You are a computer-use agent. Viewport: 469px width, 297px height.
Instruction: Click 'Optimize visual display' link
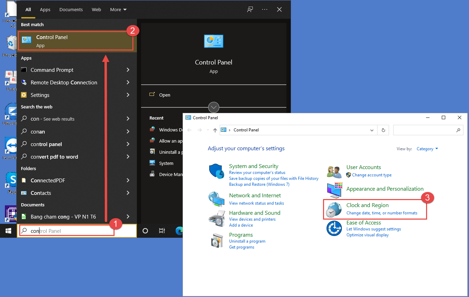(x=367, y=235)
